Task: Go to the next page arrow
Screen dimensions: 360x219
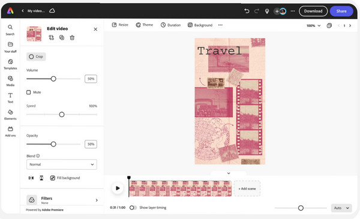Action: click(x=350, y=26)
